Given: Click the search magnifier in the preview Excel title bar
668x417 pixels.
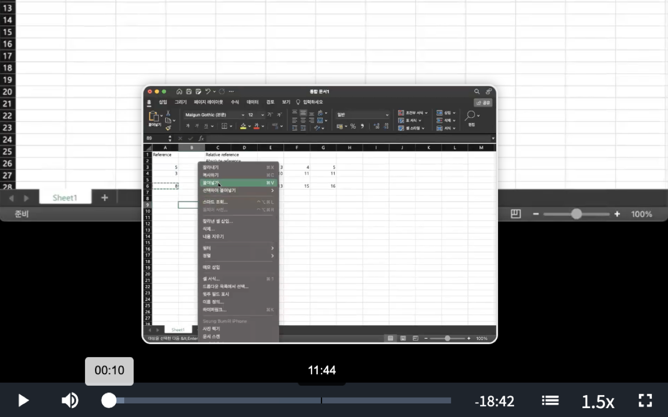Looking at the screenshot, I should click(477, 91).
